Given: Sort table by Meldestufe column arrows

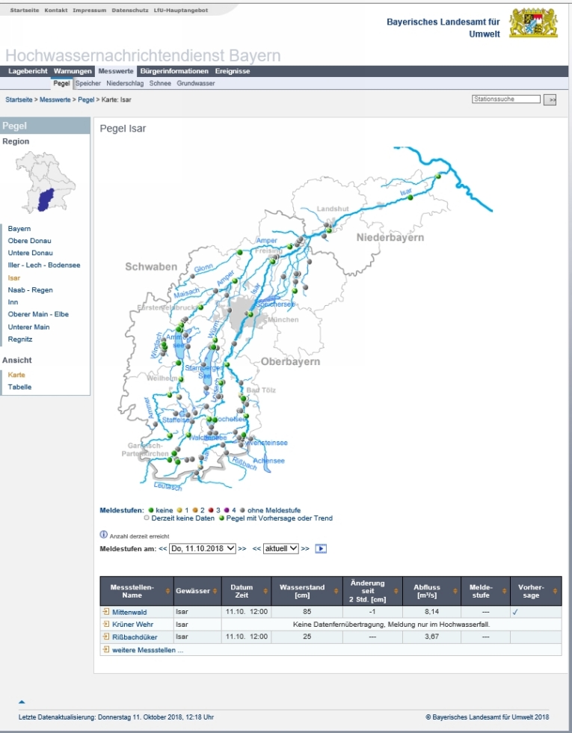Looking at the screenshot, I should (504, 592).
